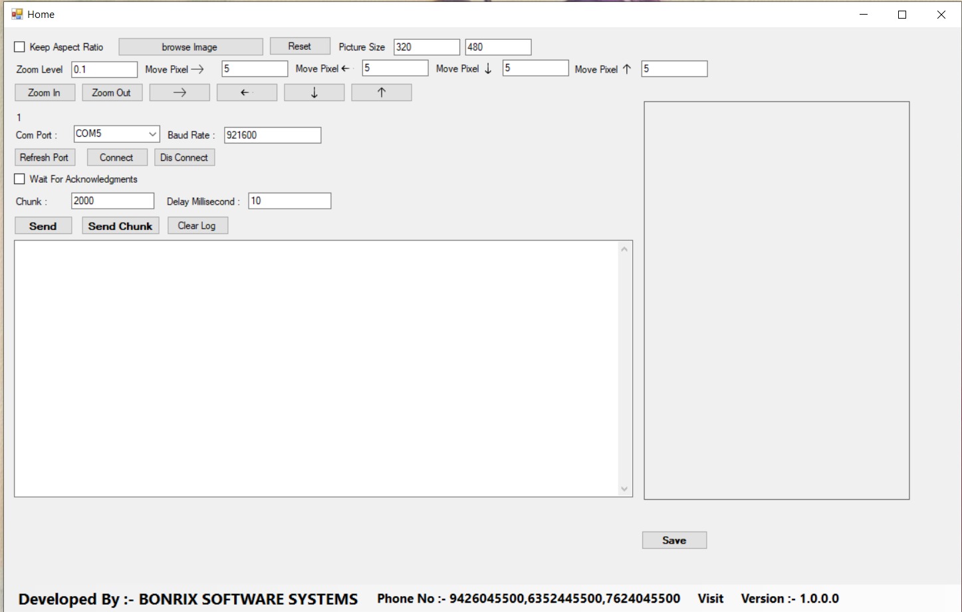
Task: Click Zoom Out button
Action: pyautogui.click(x=112, y=93)
